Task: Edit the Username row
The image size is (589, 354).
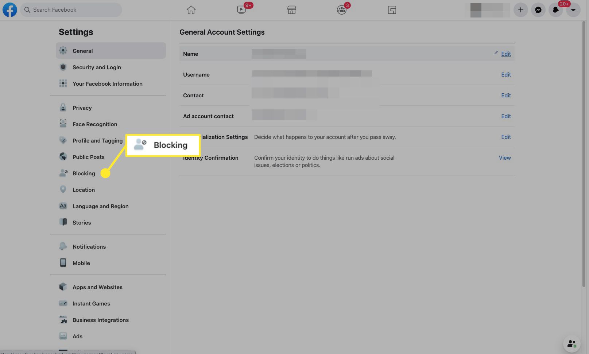Action: 506,74
